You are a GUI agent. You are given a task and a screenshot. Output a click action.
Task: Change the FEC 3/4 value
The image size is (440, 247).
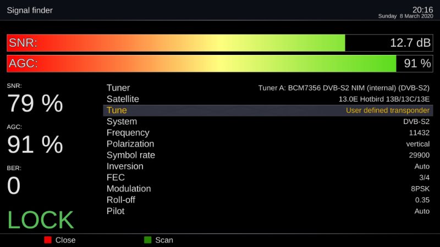424,177
